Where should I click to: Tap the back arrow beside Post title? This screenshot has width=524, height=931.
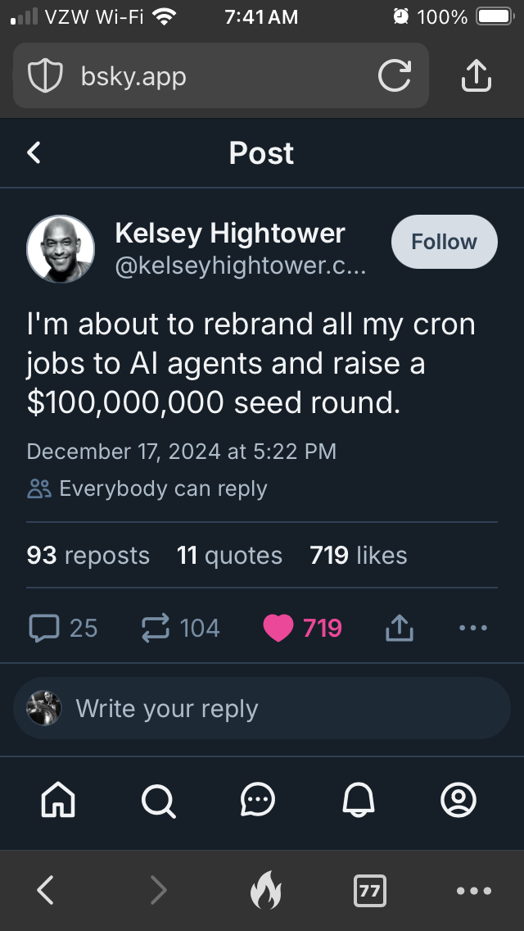click(x=34, y=152)
